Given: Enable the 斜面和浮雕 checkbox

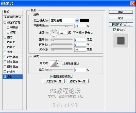Looking at the screenshot, I should [x=5, y=22].
